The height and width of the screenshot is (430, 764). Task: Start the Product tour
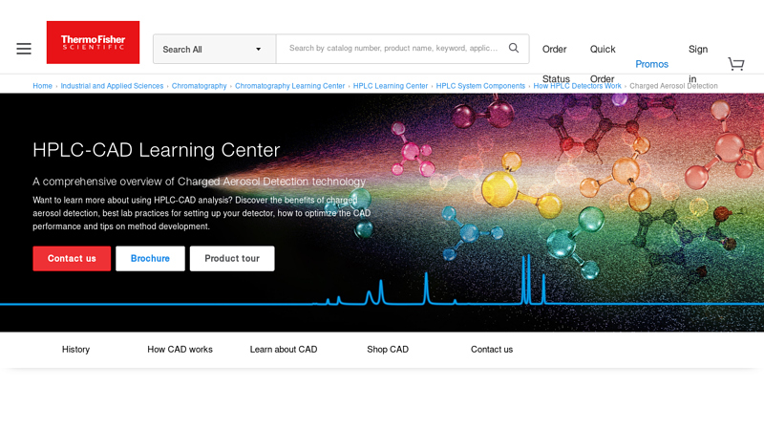tap(232, 258)
